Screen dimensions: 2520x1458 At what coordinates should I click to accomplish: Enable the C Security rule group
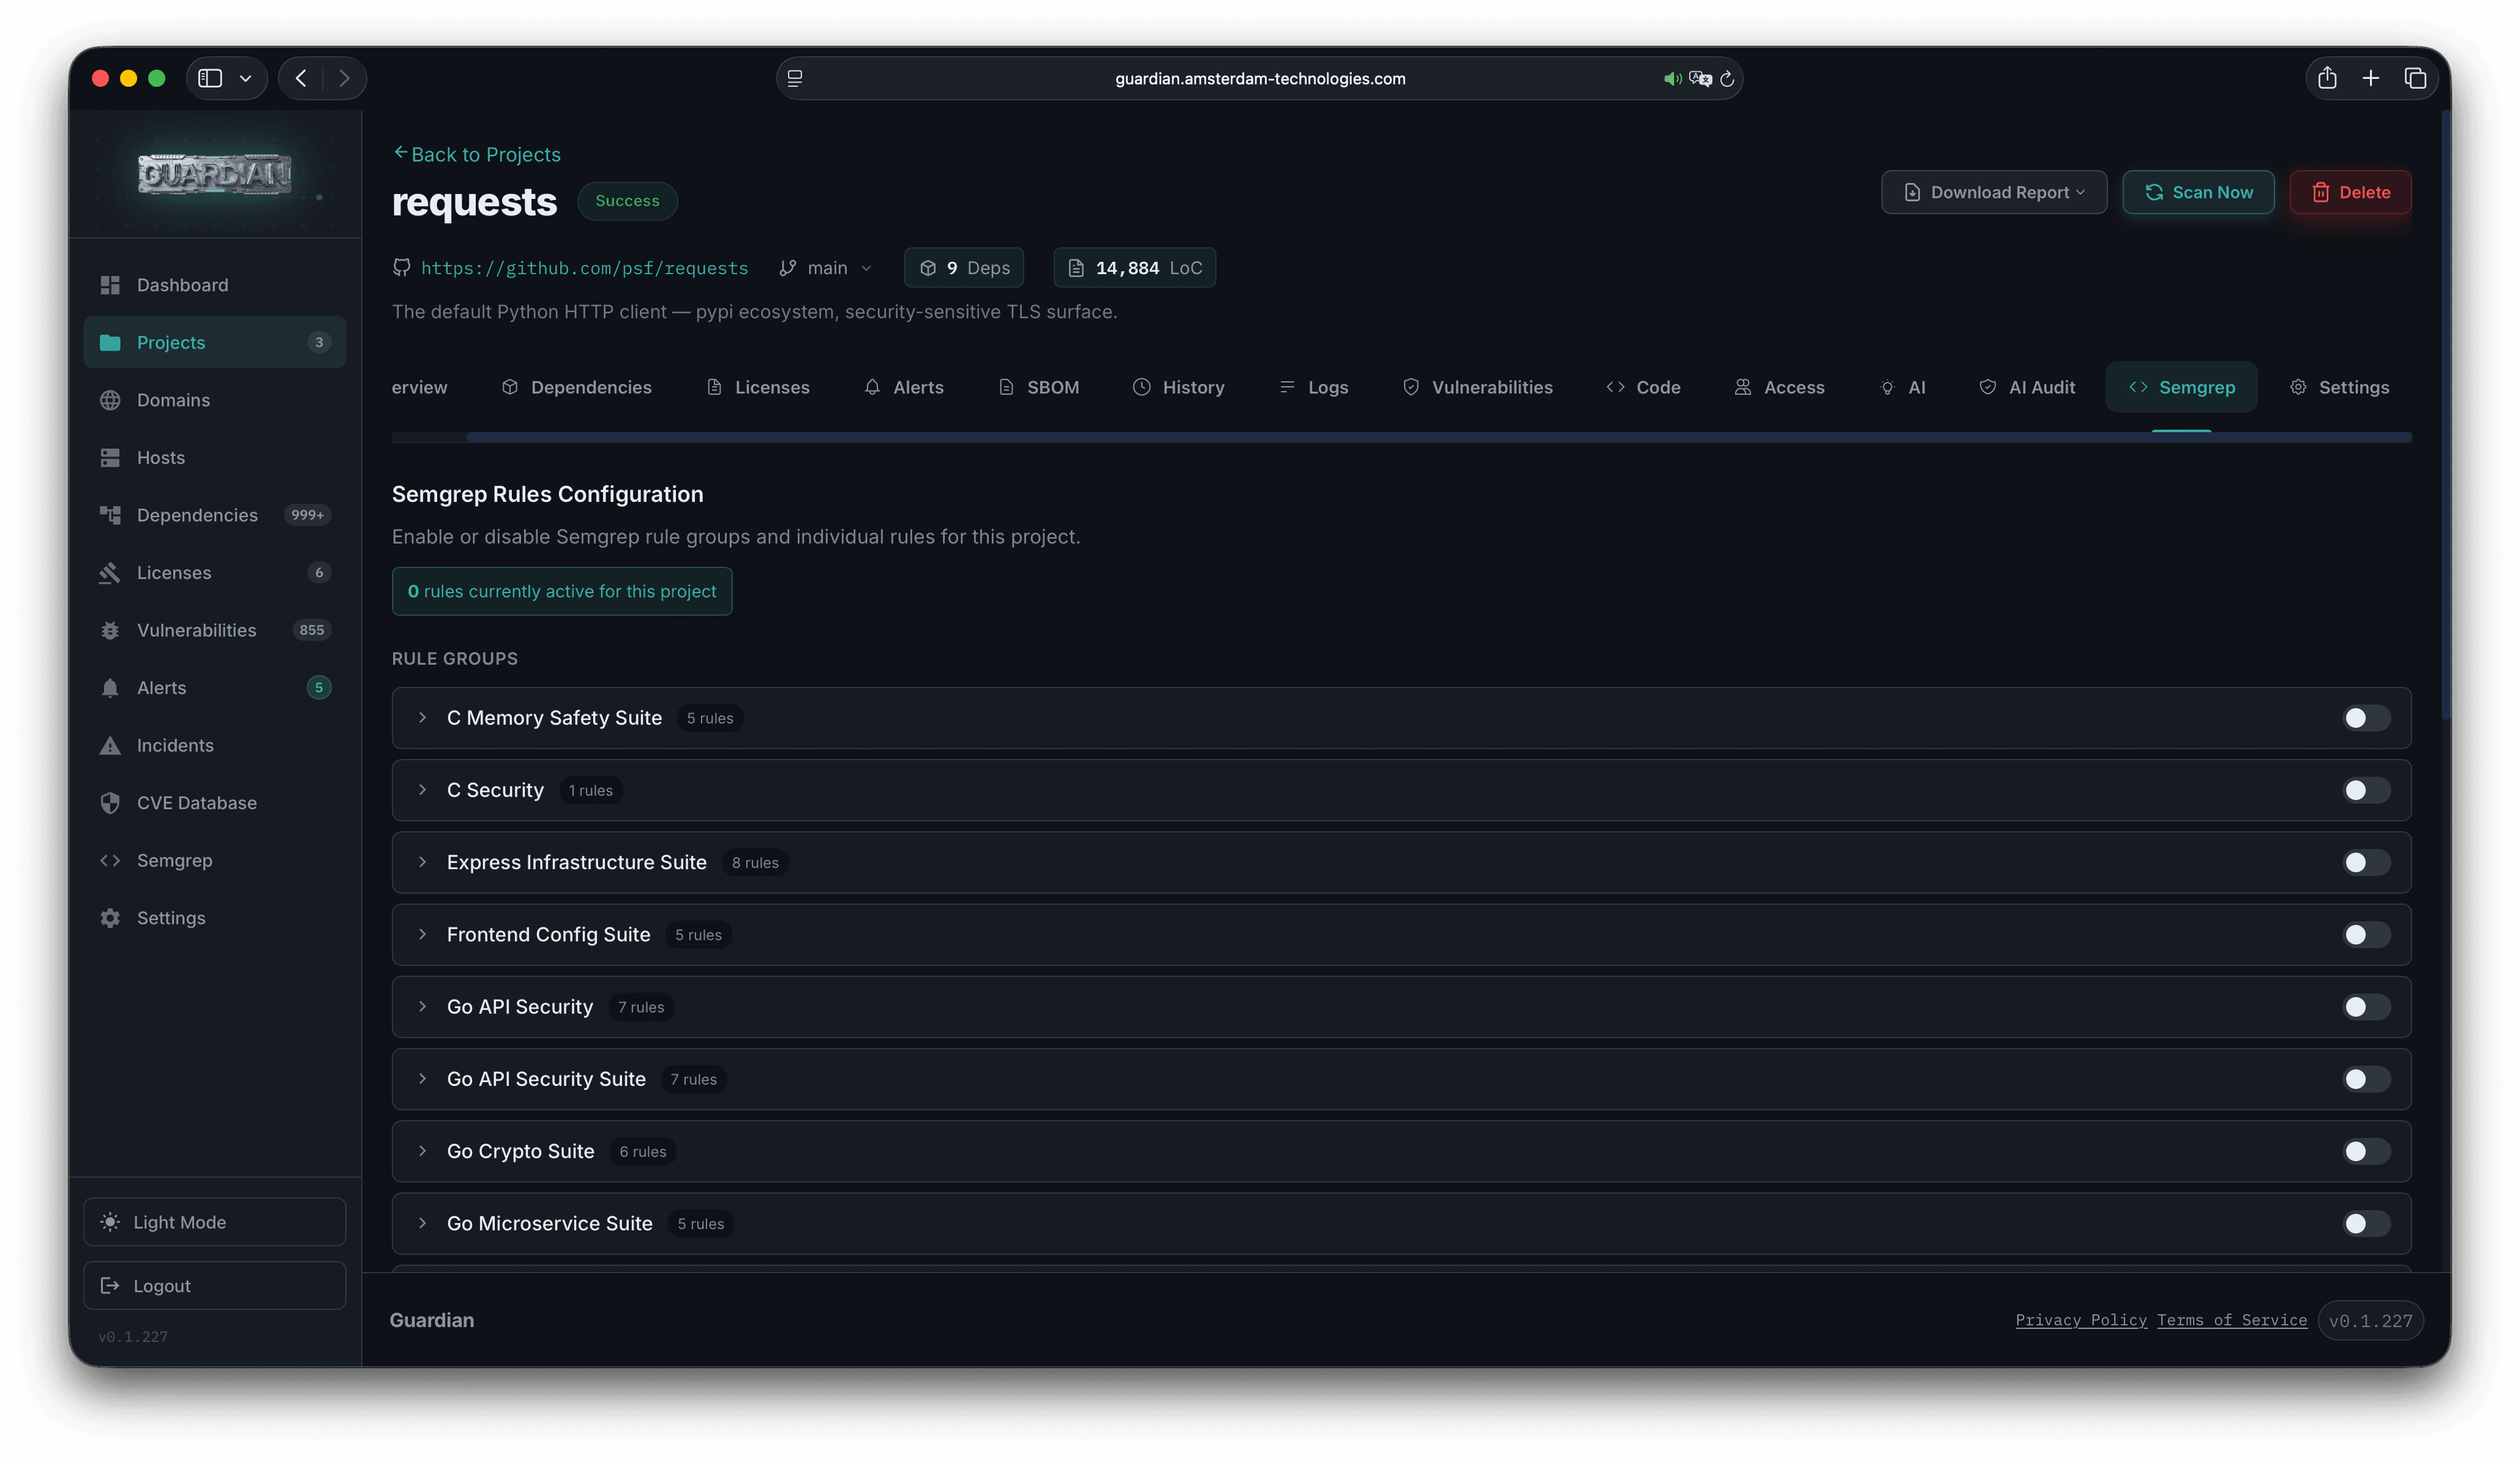coord(2366,790)
